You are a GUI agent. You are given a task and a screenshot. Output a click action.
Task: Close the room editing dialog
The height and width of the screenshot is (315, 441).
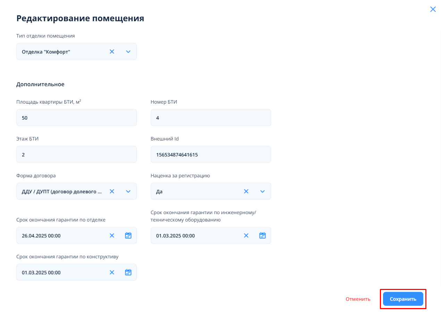433,9
